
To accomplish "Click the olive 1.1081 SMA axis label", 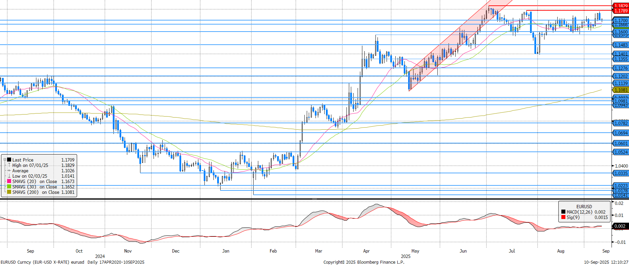I will click(620, 90).
